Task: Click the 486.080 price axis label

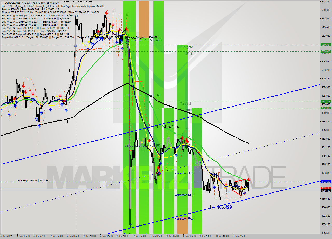Action: (326, 130)
